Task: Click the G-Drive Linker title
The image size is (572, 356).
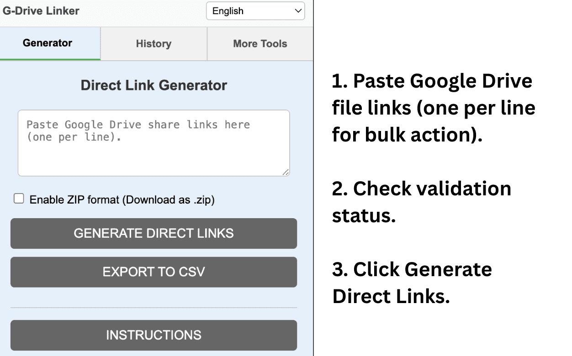Action: pyautogui.click(x=41, y=11)
